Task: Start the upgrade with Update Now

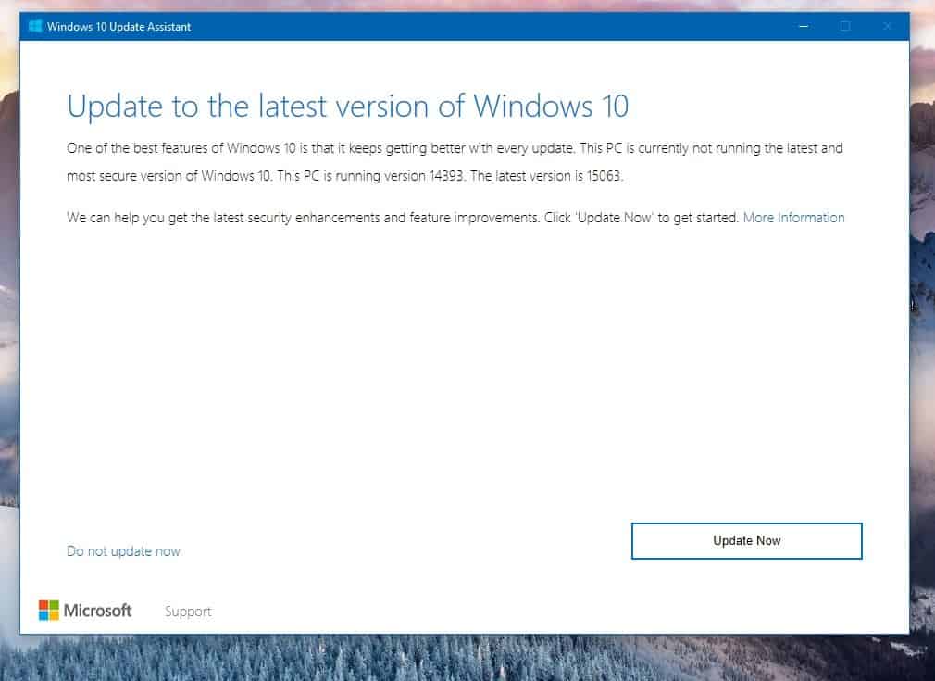Action: point(746,541)
